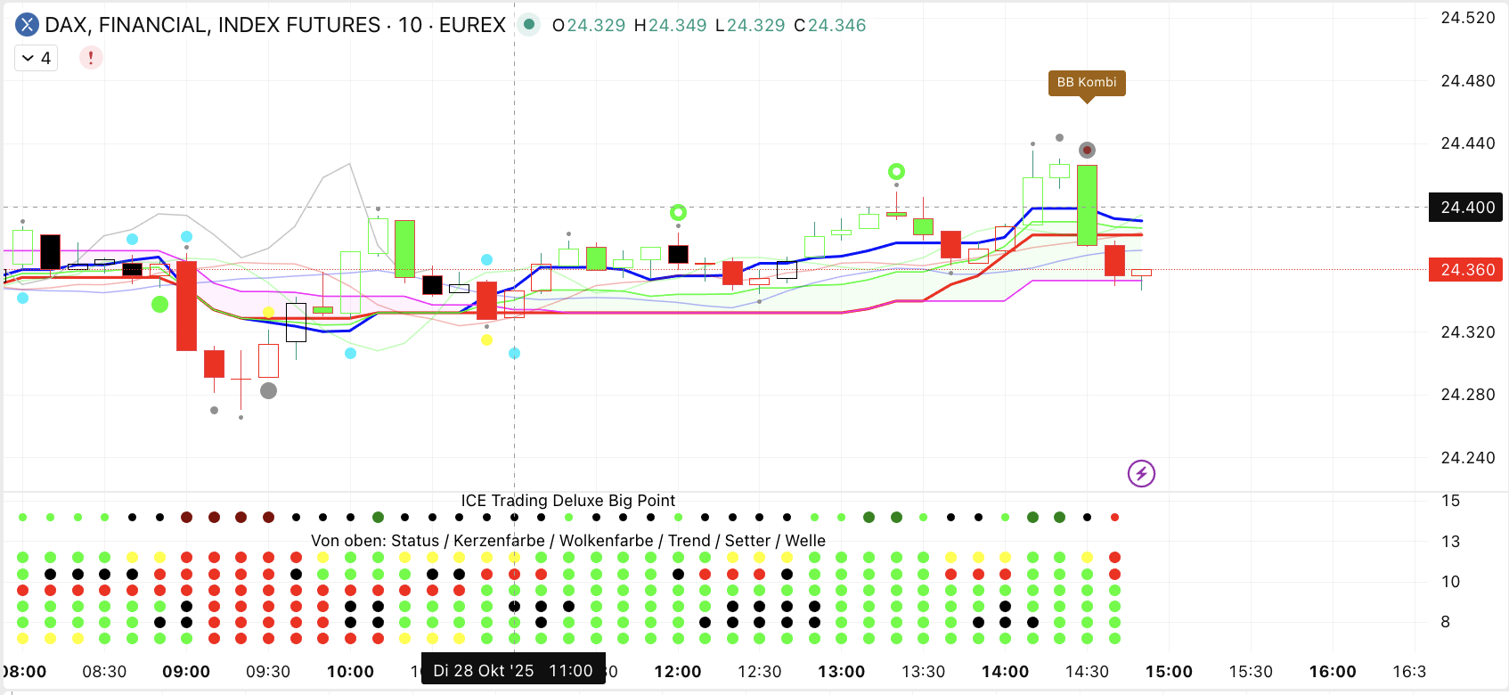Click the red 24.360 current price label
This screenshot has height=695, width=1509.
point(1466,269)
